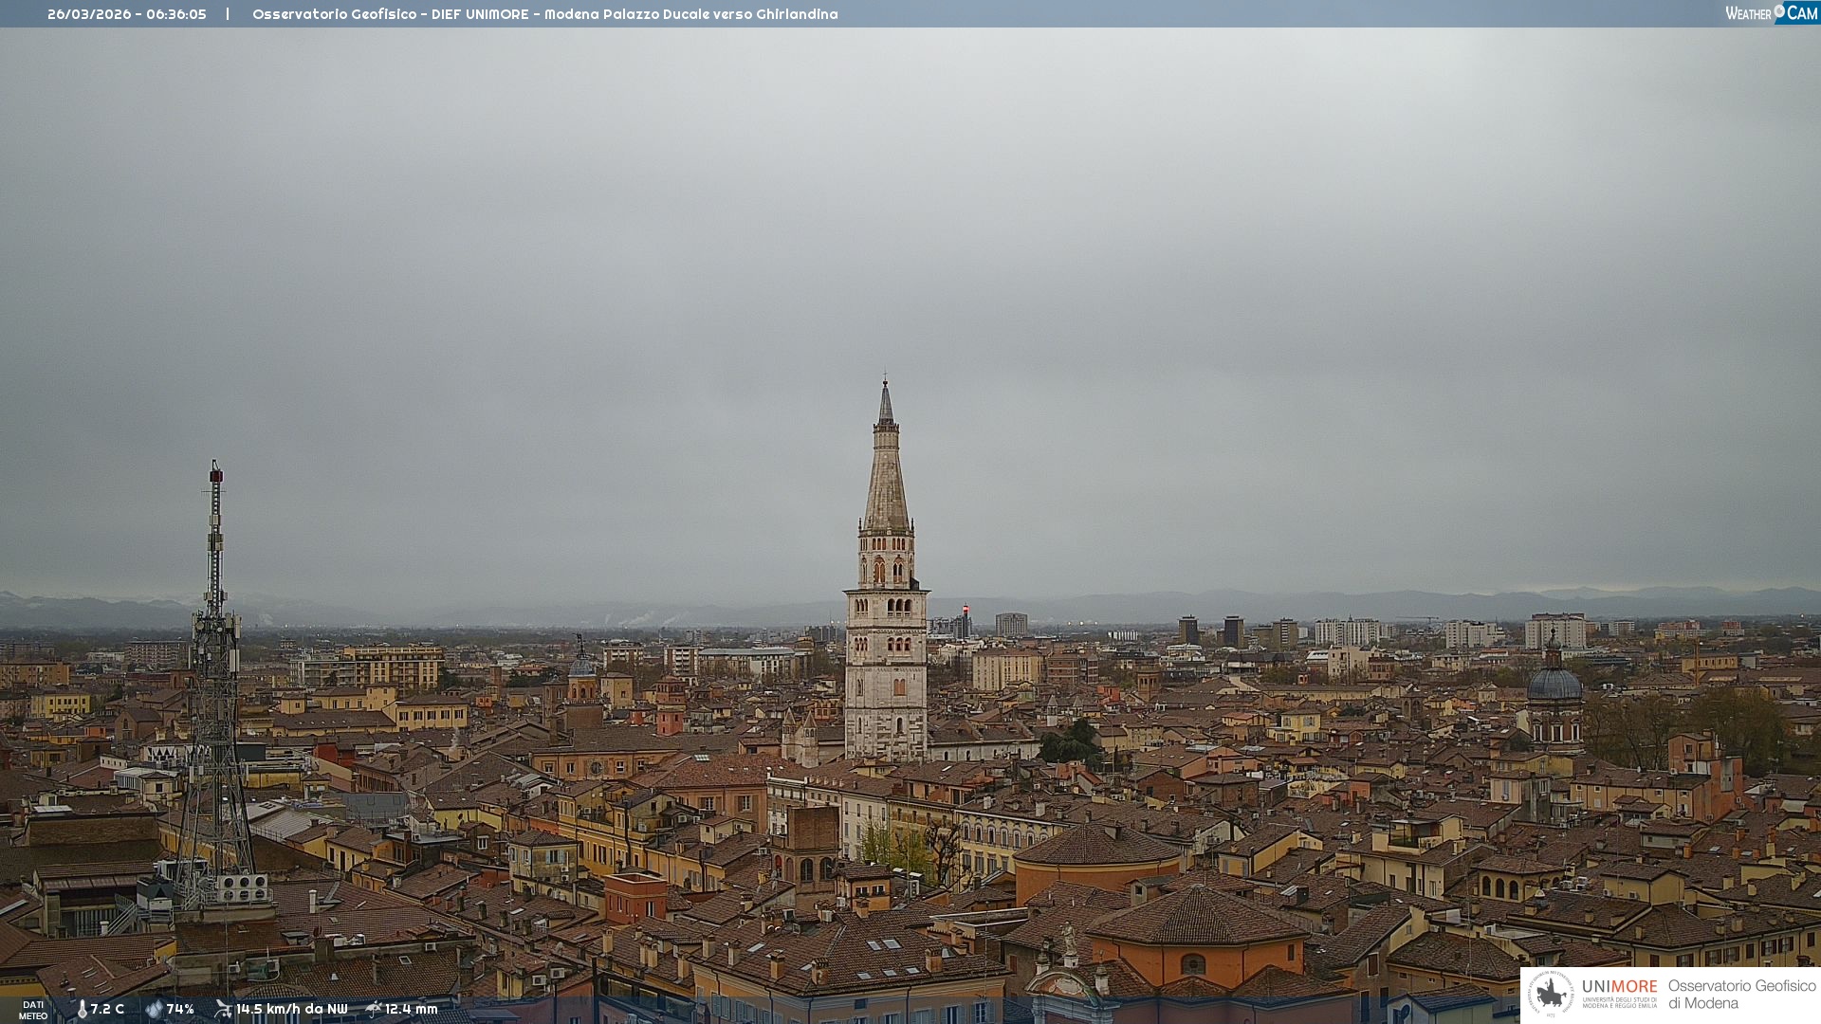Click the WeatherCam logo
The width and height of the screenshot is (1821, 1024).
(x=1771, y=13)
